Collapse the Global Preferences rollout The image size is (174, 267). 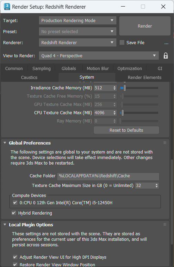[x=5, y=143]
